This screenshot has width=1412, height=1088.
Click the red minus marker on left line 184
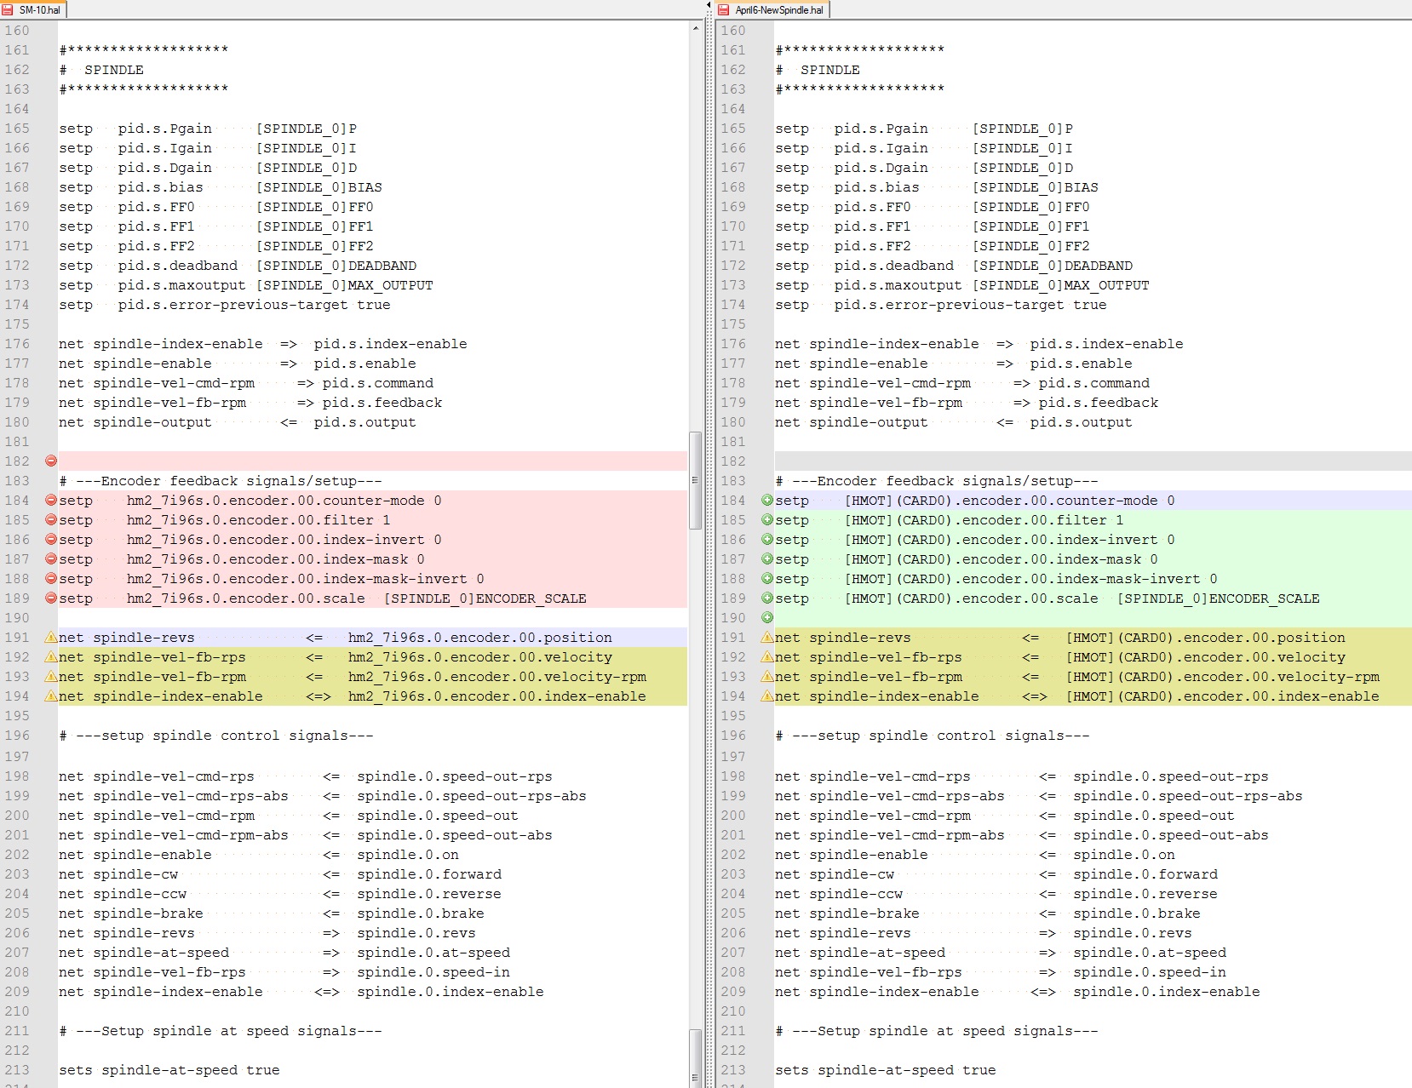[51, 501]
